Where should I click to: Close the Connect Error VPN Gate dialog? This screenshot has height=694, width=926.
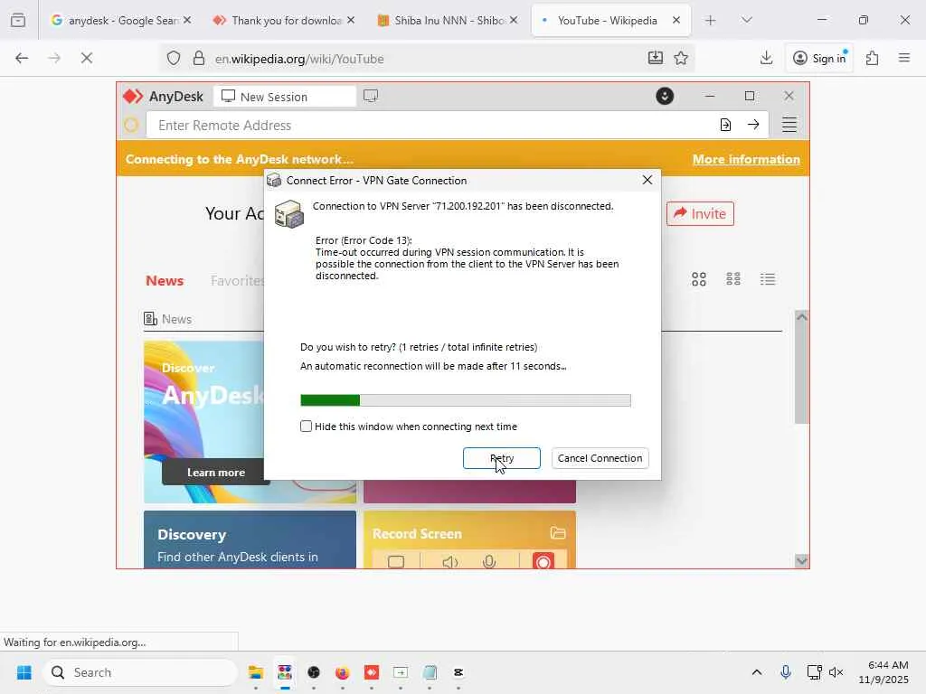pos(647,180)
